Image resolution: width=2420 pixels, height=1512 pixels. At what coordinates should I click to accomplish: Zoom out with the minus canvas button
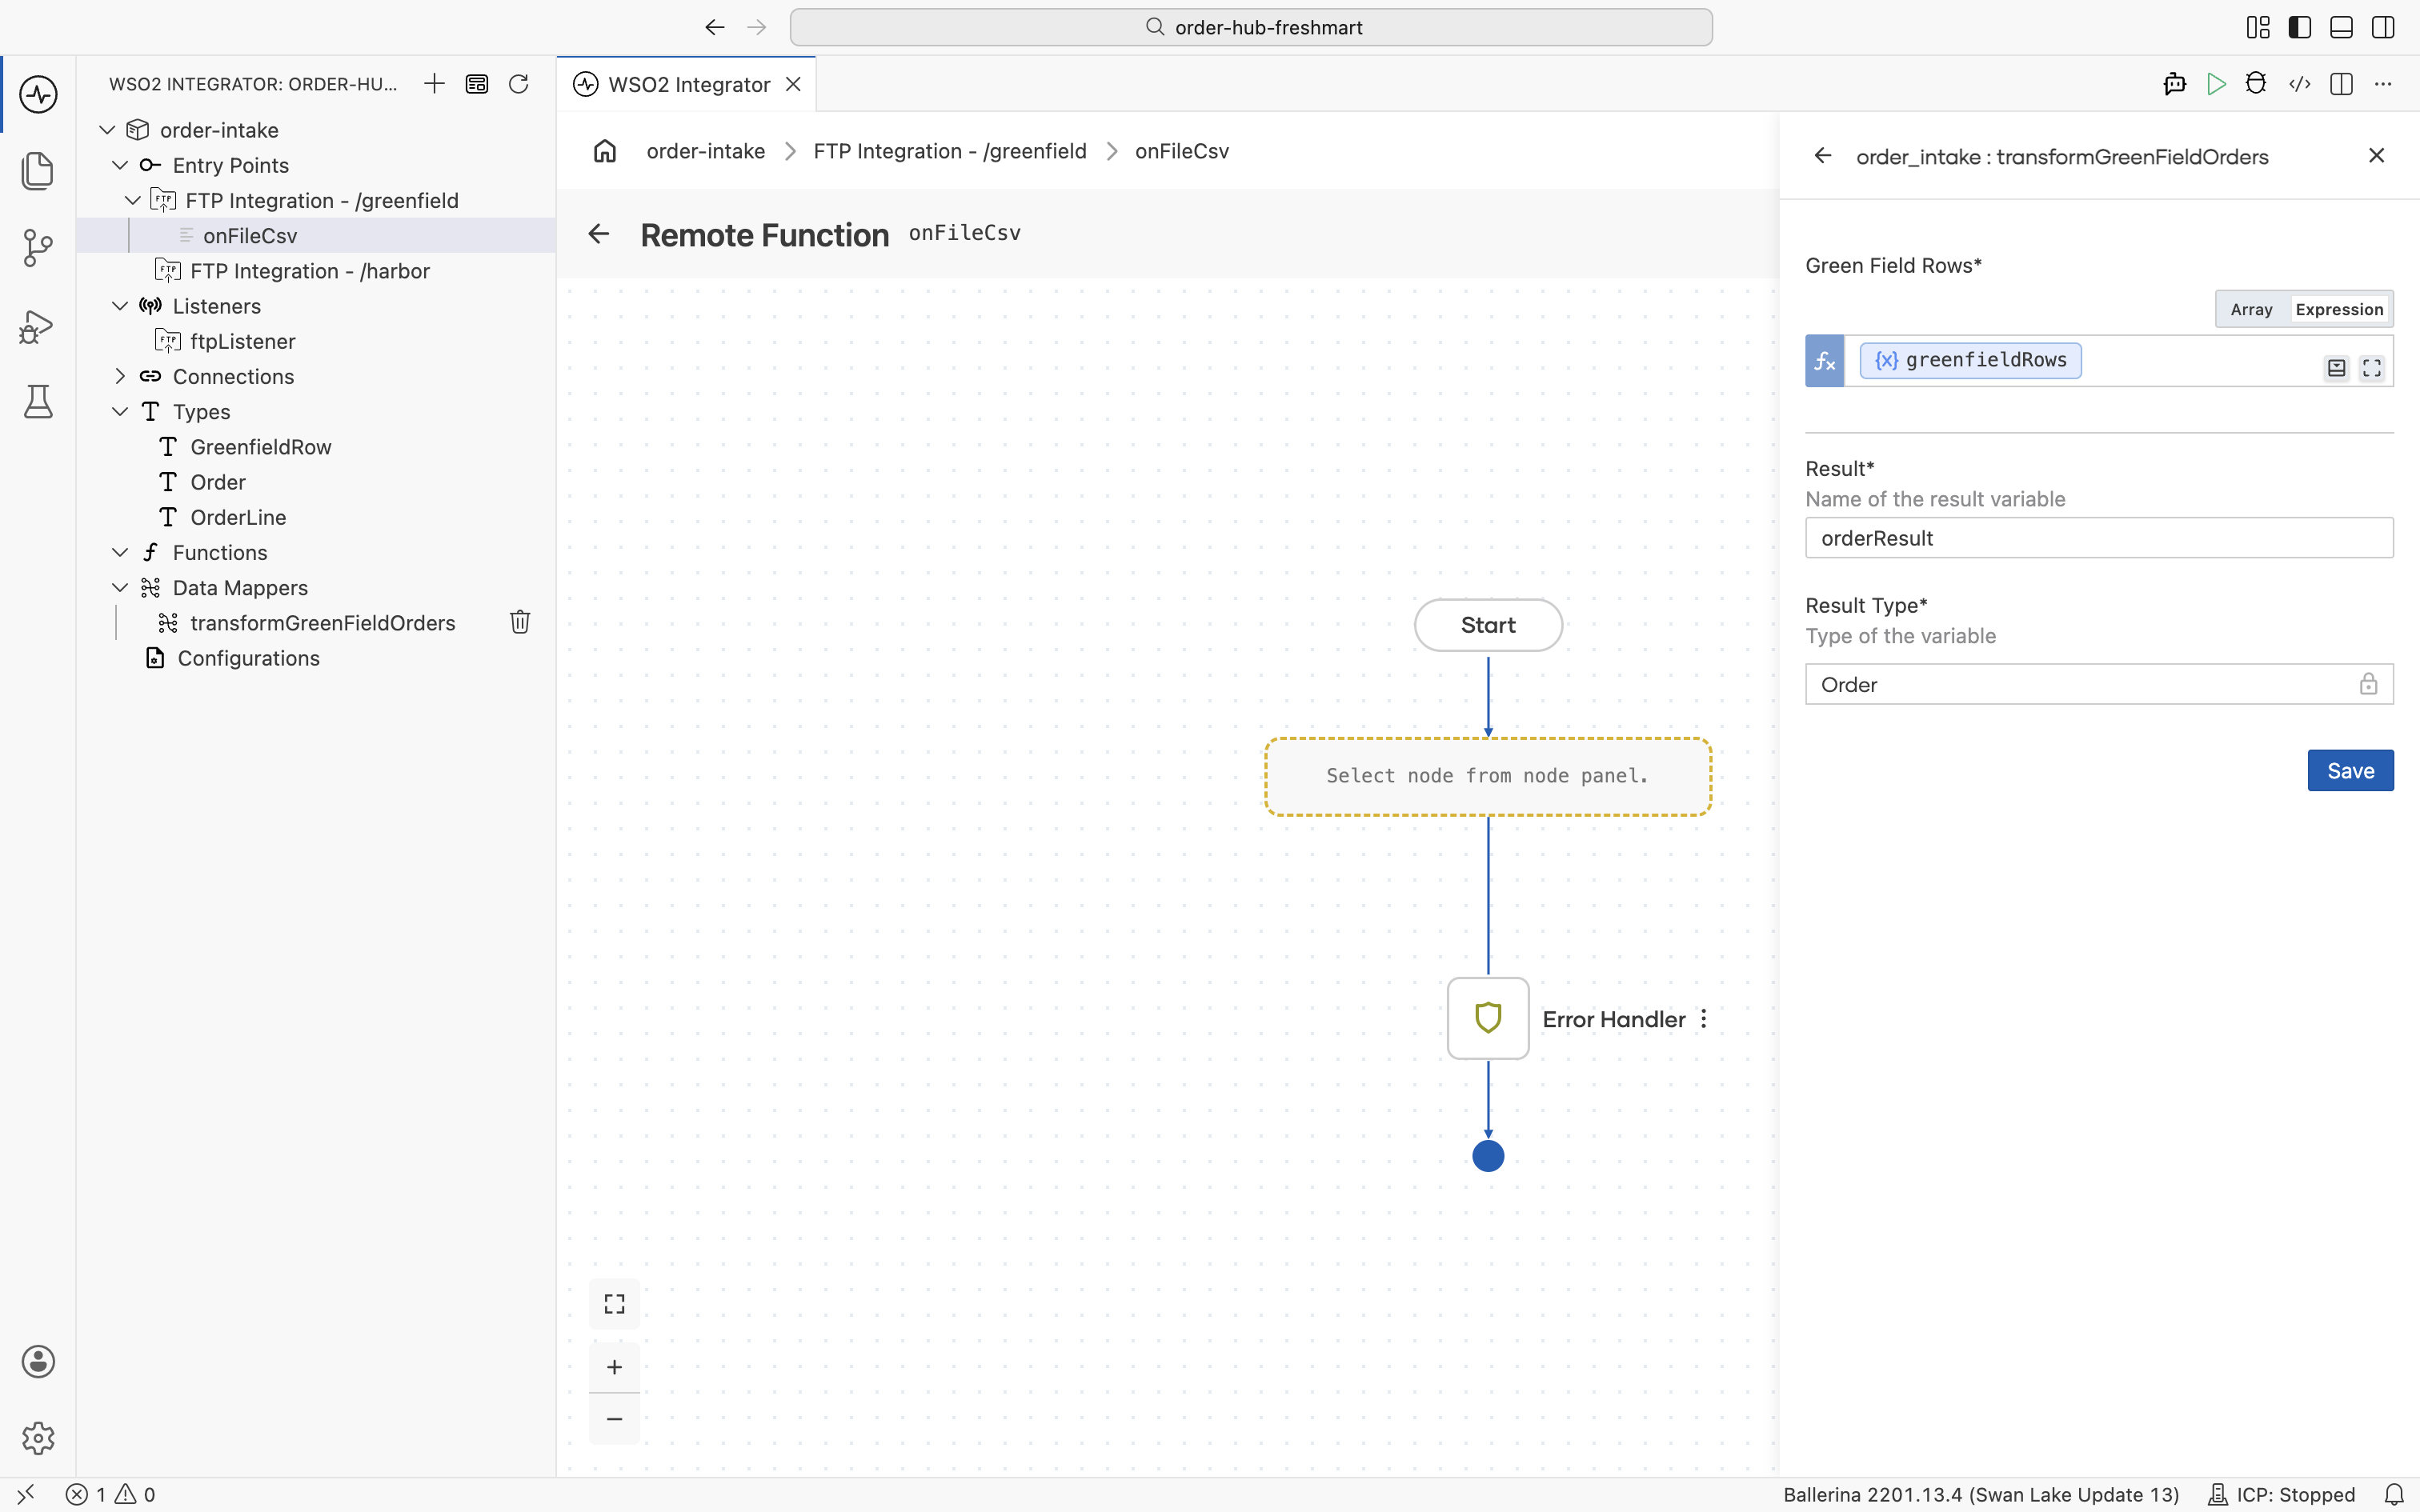(614, 1419)
